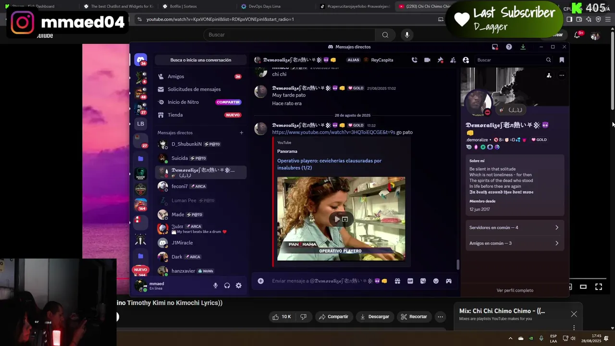The image size is (615, 346).
Task: Open the sticker picker in message bar
Action: pos(423,281)
